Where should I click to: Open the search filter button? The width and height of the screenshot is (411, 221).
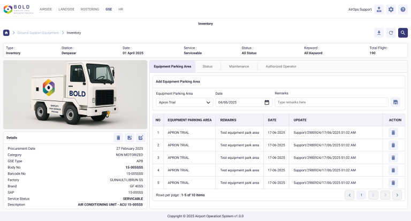point(403,33)
